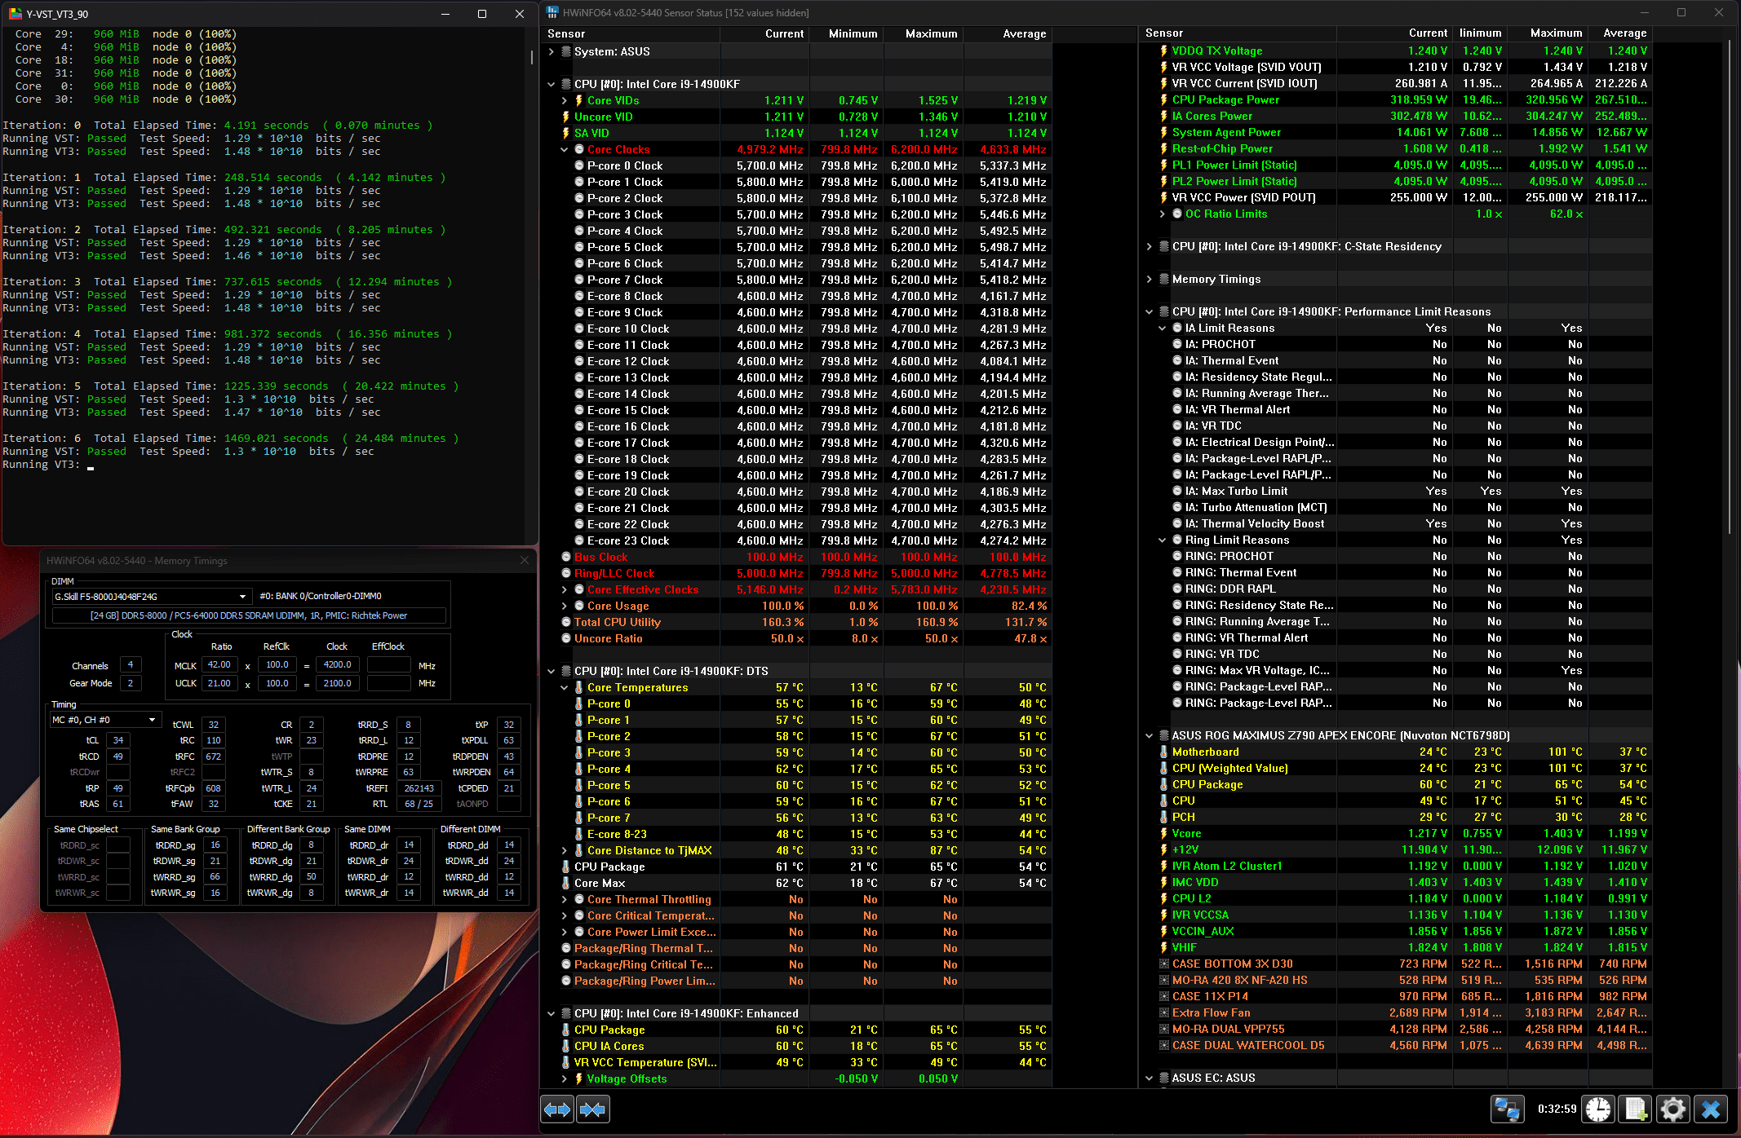Collapse the Core Temperatures tree
The image size is (1741, 1138).
point(565,687)
